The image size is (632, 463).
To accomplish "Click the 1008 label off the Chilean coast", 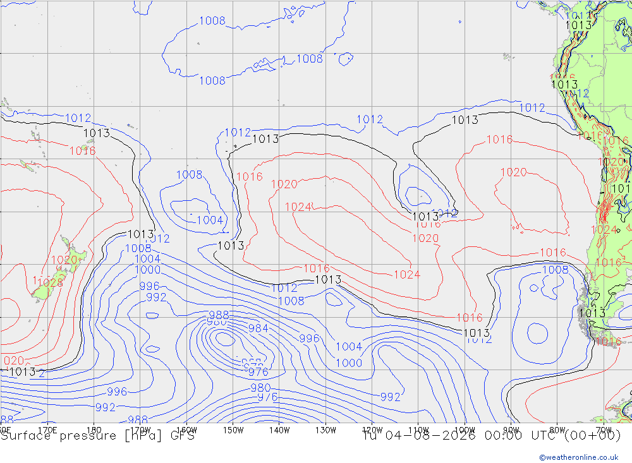I will point(555,270).
